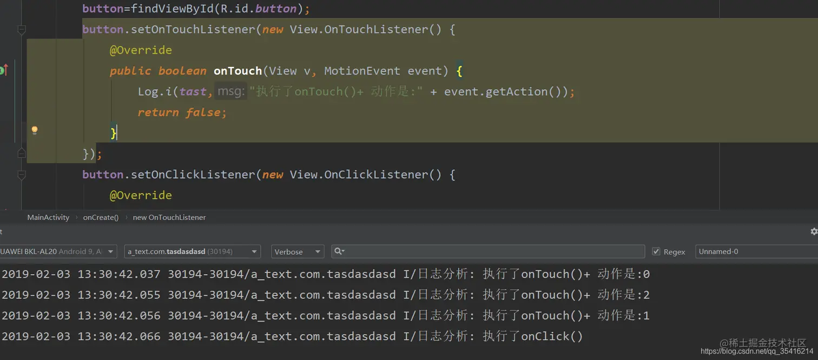This screenshot has width=818, height=360.
Task: Click the closing brace next to the caret
Action: click(113, 133)
